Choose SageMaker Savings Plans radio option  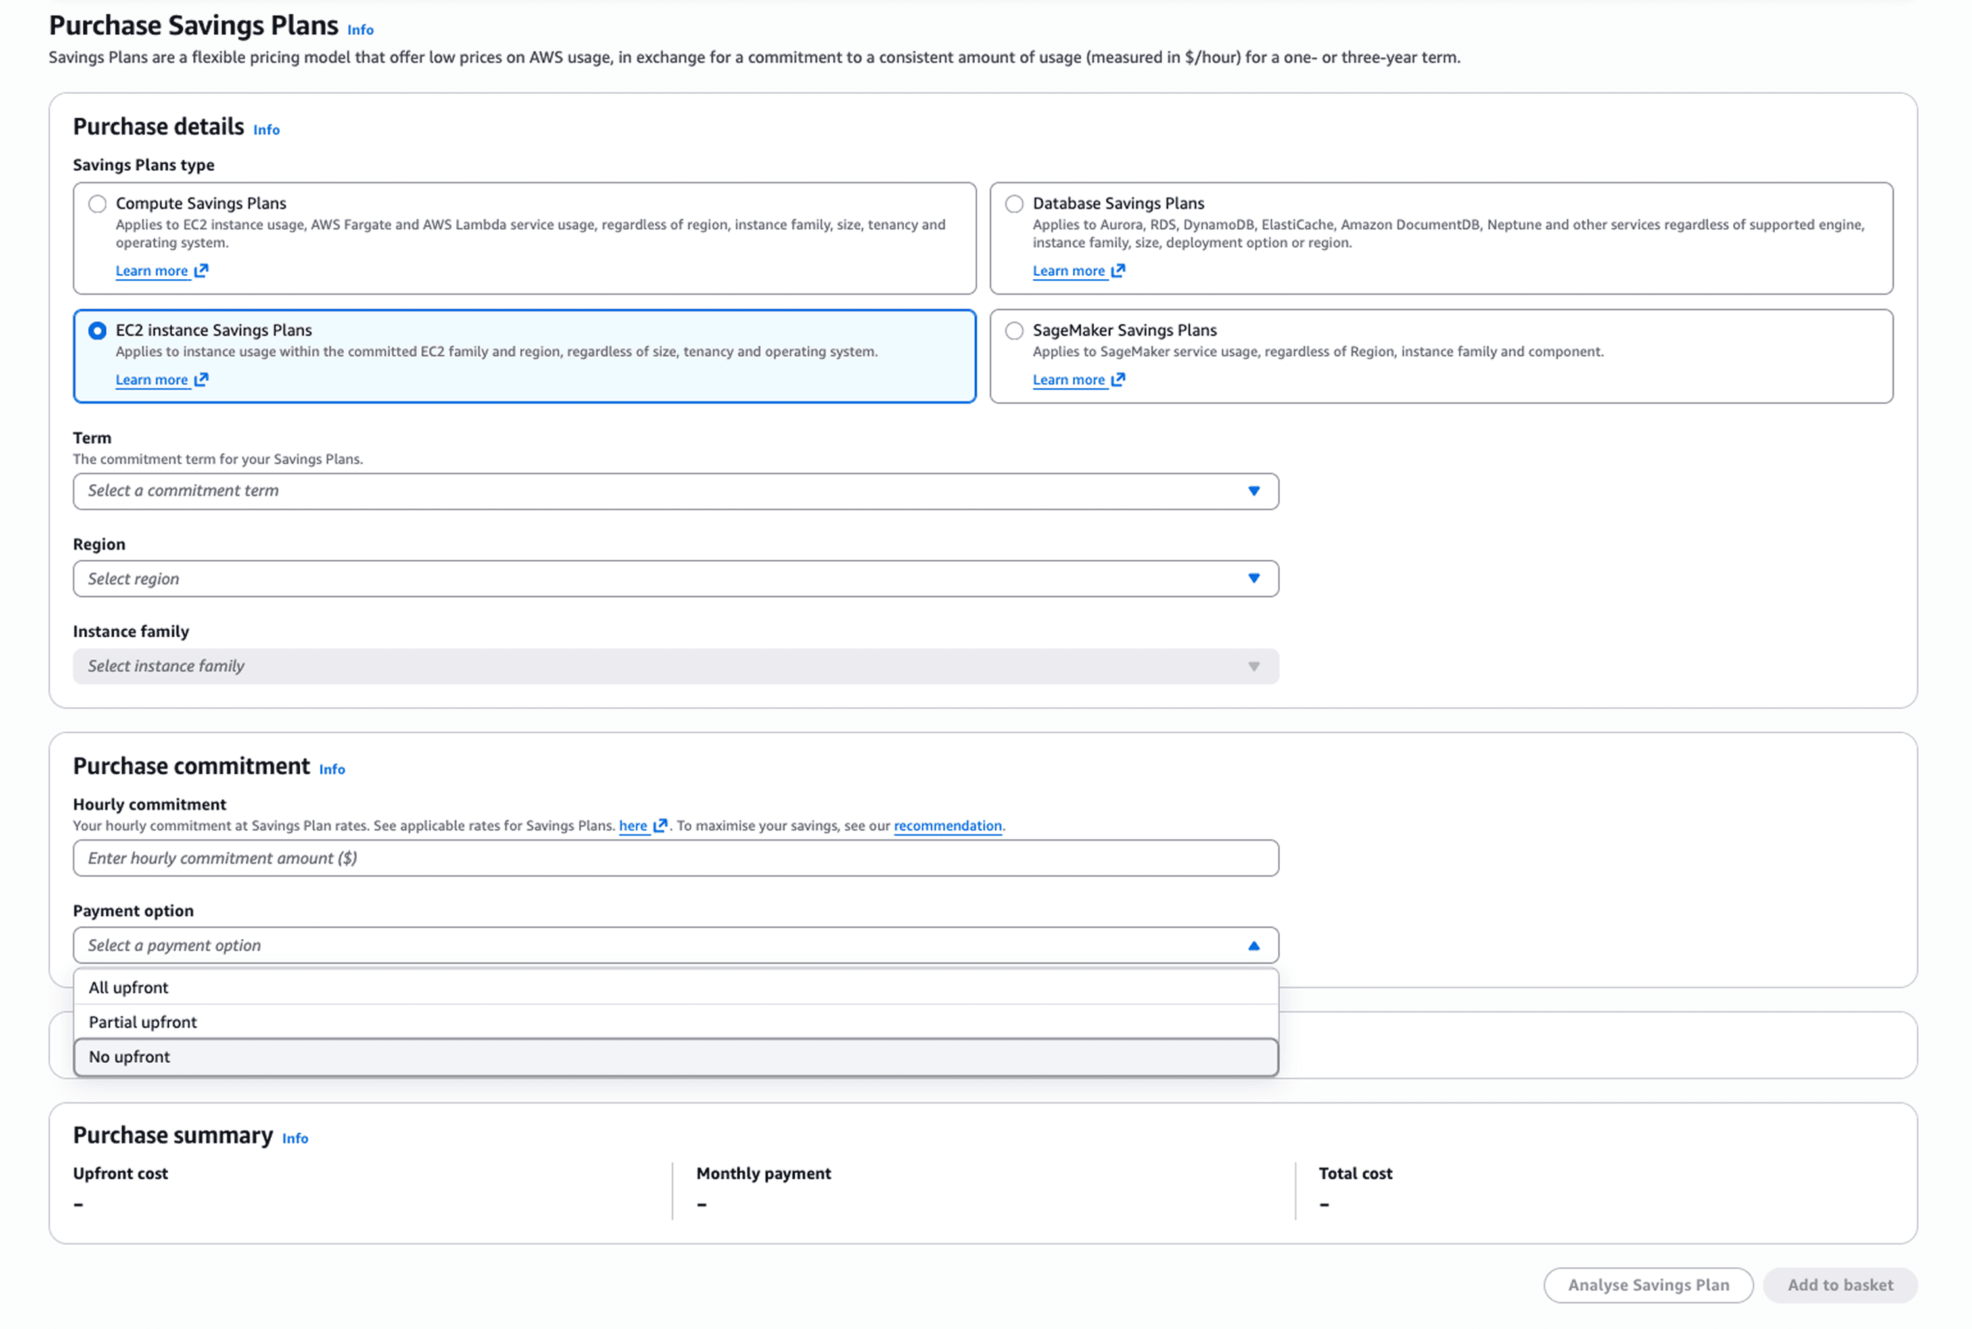pyautogui.click(x=1014, y=330)
